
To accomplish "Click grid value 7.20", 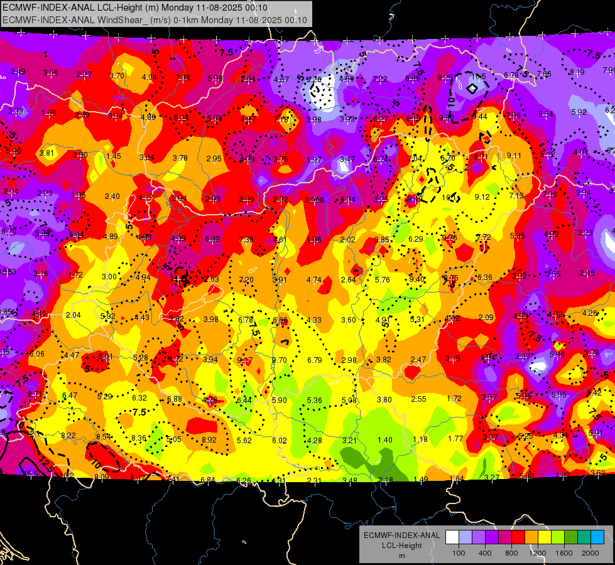I will tap(246, 280).
